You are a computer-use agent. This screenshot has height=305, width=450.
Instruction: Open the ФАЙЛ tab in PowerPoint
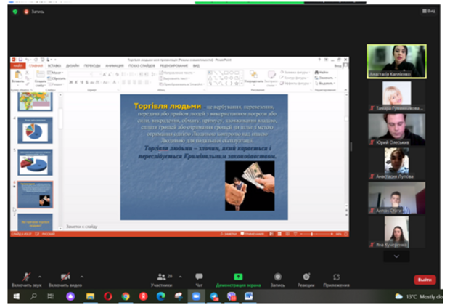(18, 66)
